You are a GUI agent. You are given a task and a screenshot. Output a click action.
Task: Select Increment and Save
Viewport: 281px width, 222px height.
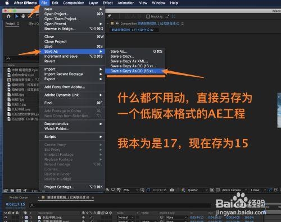click(72, 56)
